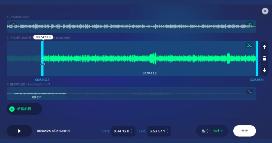
Task: Click the End time input field
Action: [x=157, y=131]
